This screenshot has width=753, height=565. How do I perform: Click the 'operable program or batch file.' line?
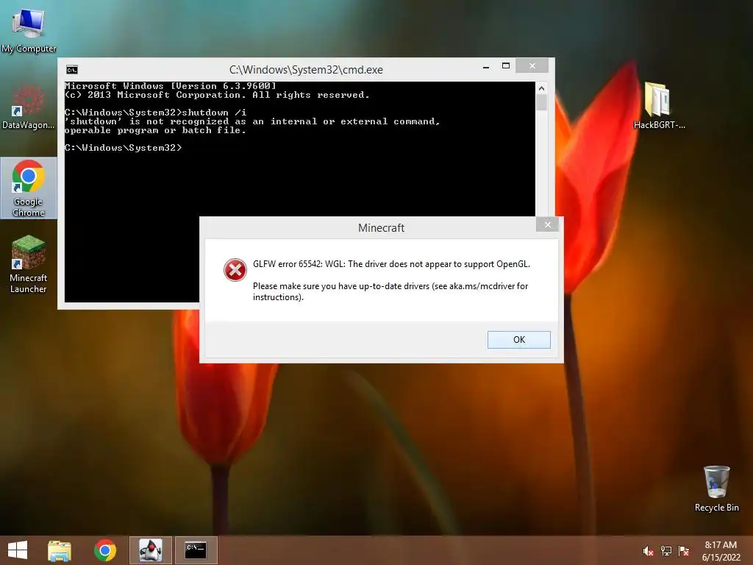click(155, 130)
